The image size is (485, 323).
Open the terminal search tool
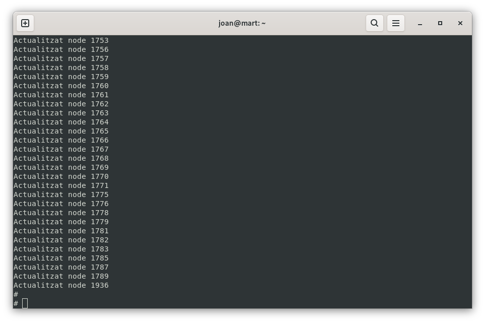(x=374, y=23)
